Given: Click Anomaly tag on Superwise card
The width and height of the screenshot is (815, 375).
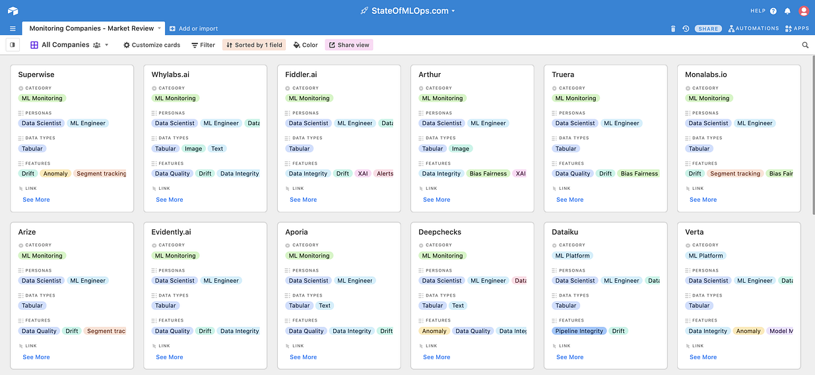Looking at the screenshot, I should [x=55, y=174].
